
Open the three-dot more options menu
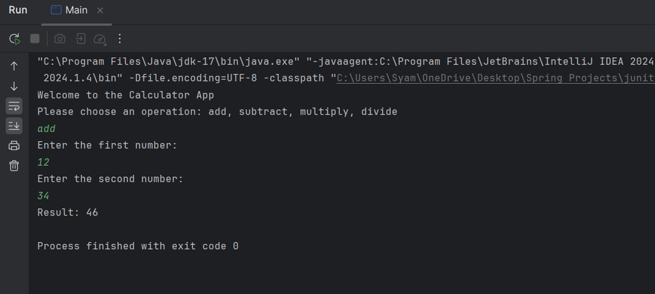pyautogui.click(x=119, y=39)
